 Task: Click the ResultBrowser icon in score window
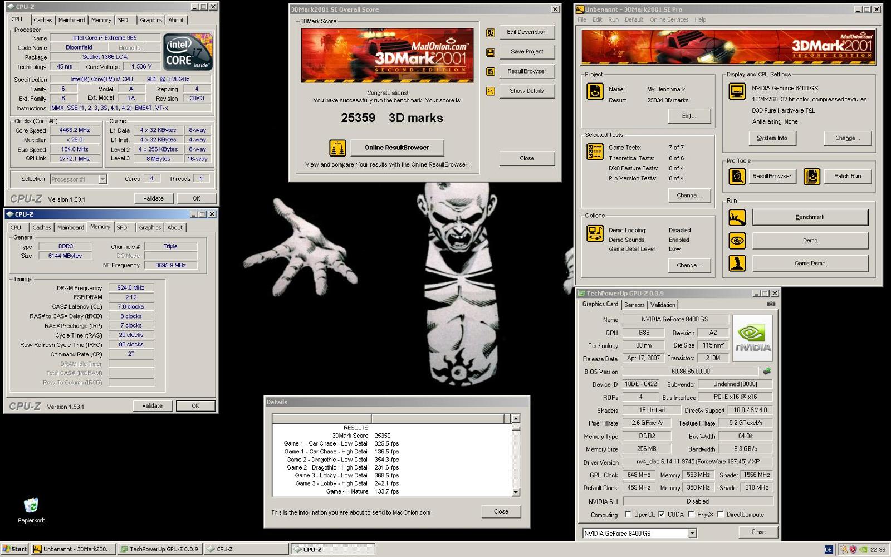(x=491, y=72)
